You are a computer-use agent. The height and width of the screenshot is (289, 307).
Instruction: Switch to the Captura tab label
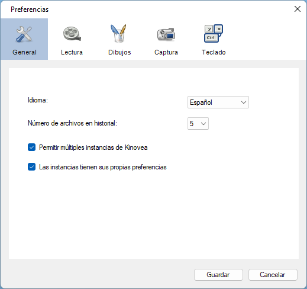point(166,52)
